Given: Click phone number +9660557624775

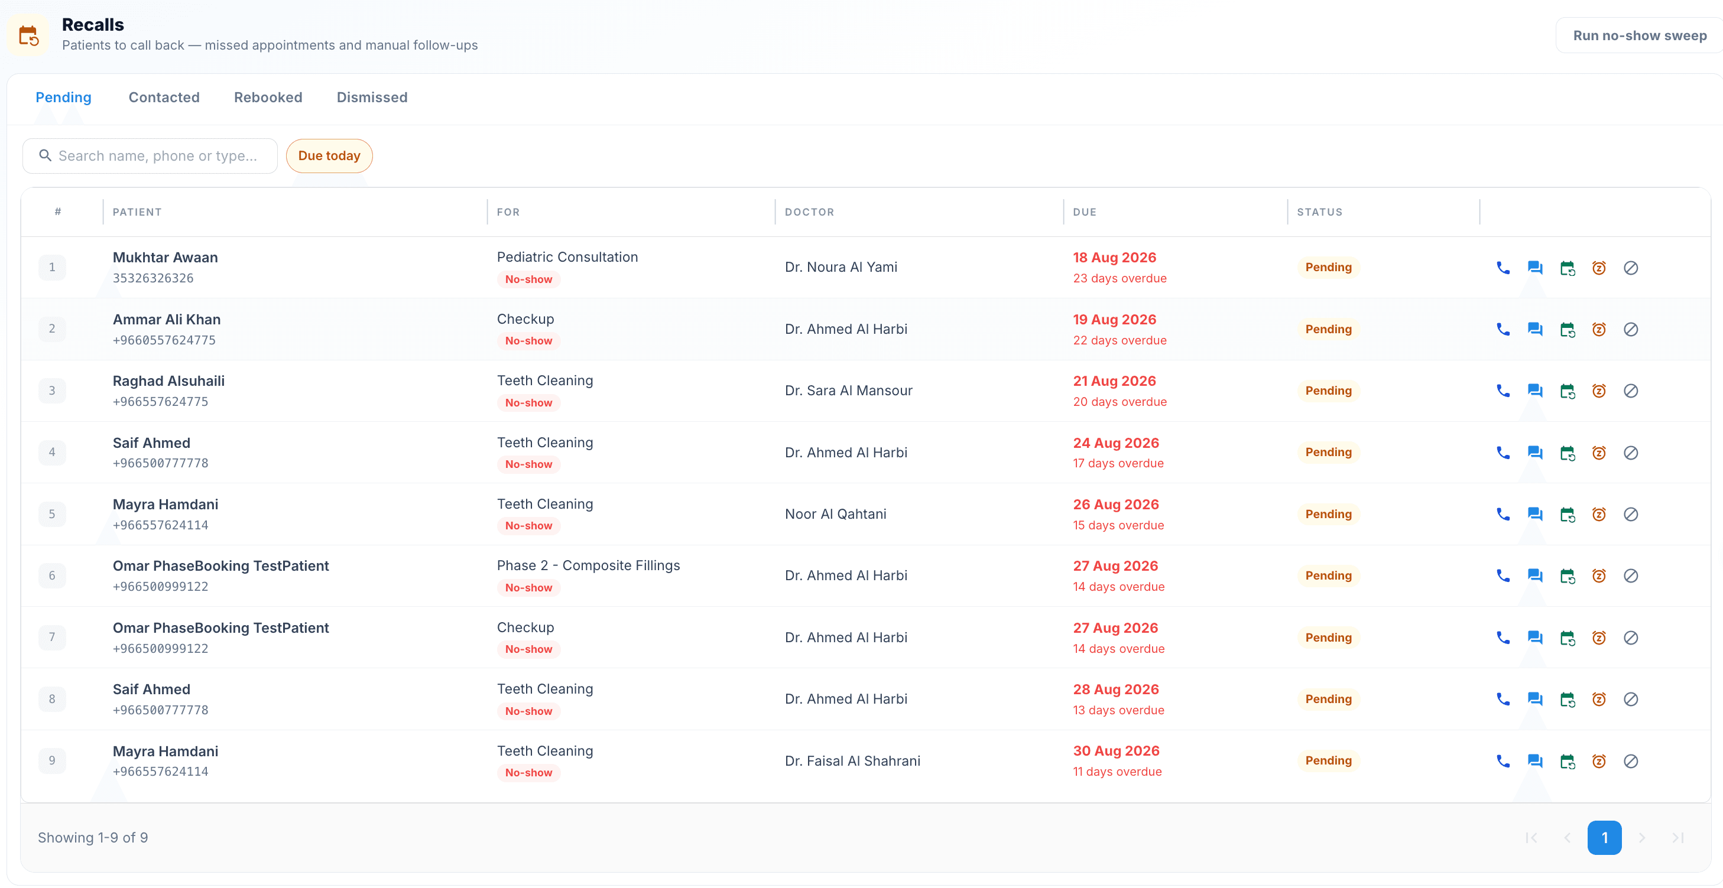Looking at the screenshot, I should (x=164, y=340).
